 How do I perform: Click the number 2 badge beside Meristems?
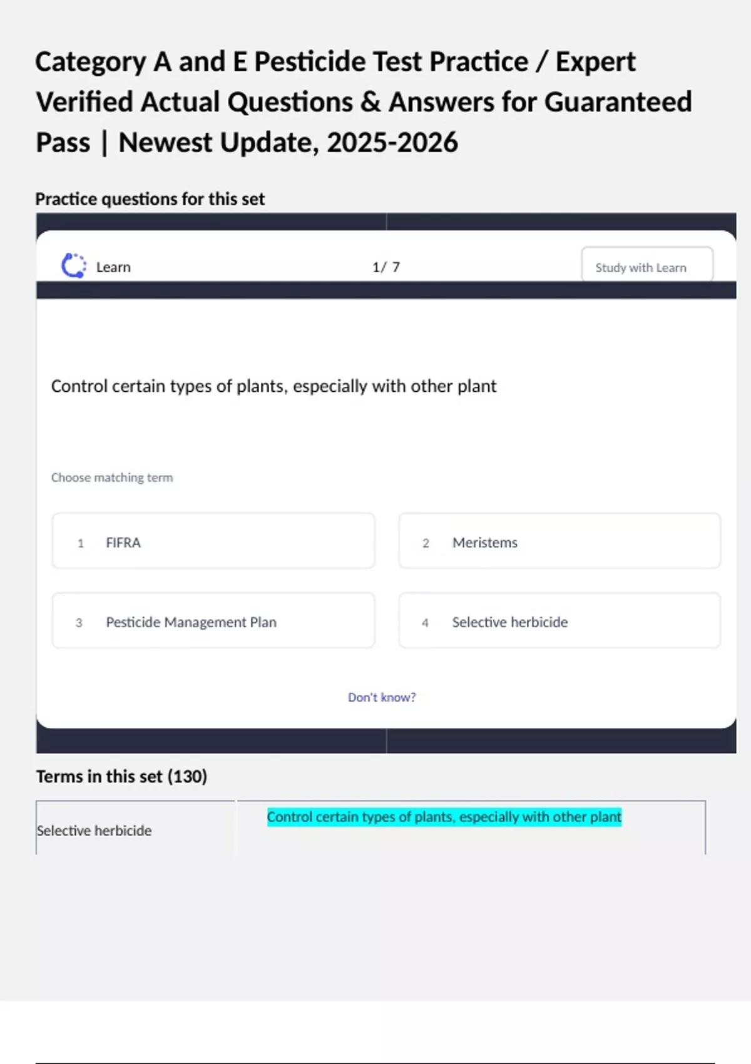426,543
